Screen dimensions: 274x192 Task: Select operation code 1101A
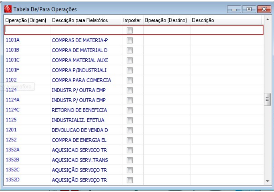tap(13, 40)
